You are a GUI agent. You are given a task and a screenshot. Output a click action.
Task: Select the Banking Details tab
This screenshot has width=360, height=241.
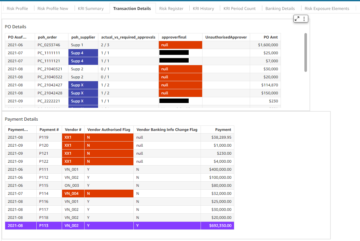[x=280, y=9]
